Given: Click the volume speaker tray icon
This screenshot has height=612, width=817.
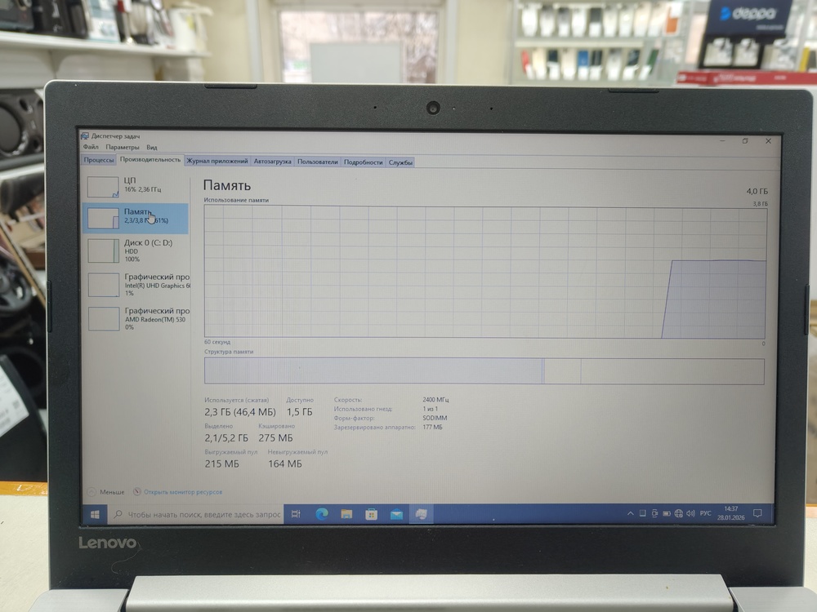Looking at the screenshot, I should pyautogui.click(x=689, y=513).
